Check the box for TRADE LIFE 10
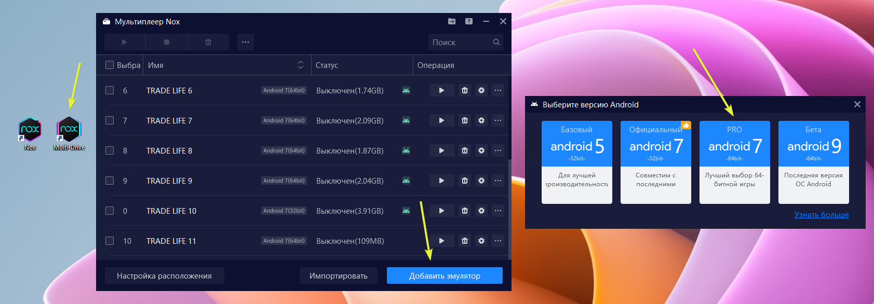 click(110, 211)
